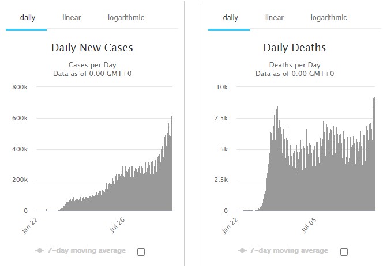Click the legend marker icon under Daily New Cases
Viewport: 387px width, 266px height.
[40, 250]
